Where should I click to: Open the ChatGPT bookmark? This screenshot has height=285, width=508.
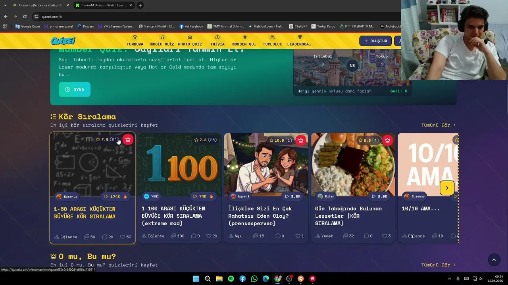[x=298, y=27]
